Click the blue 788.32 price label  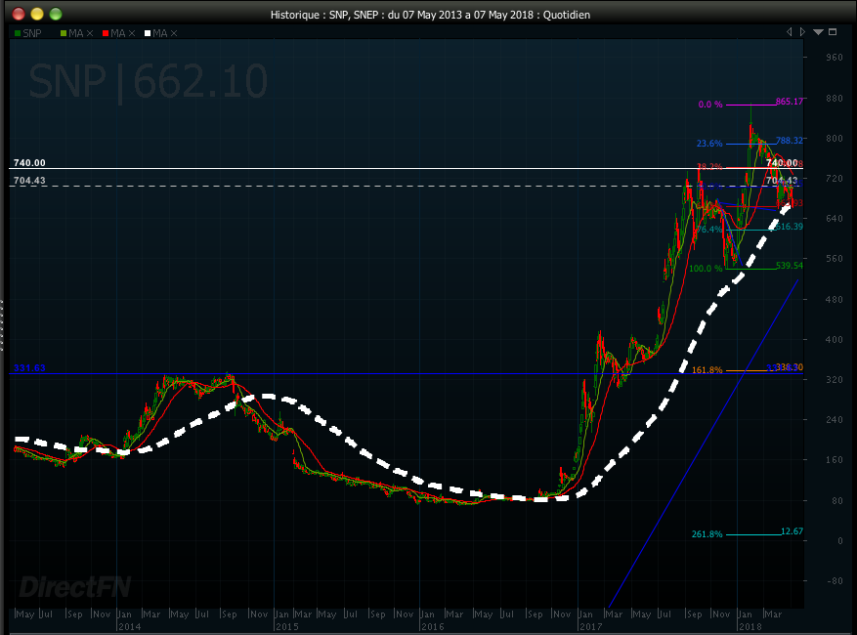pyautogui.click(x=790, y=141)
